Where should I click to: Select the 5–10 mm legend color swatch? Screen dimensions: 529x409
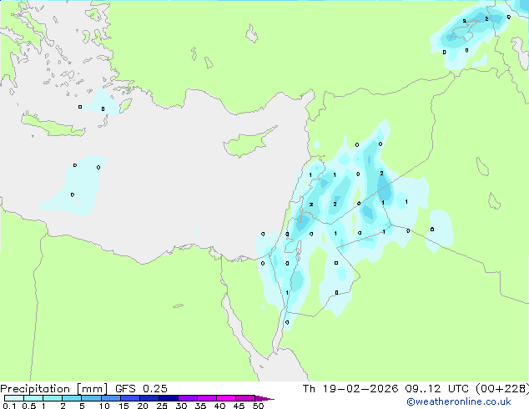pyautogui.click(x=91, y=398)
